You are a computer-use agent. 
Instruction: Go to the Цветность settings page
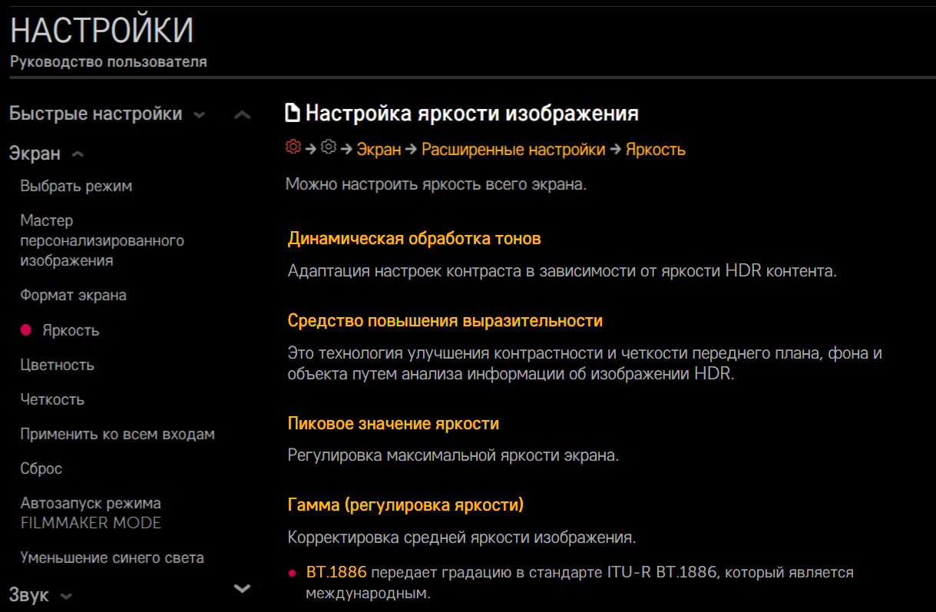click(57, 365)
